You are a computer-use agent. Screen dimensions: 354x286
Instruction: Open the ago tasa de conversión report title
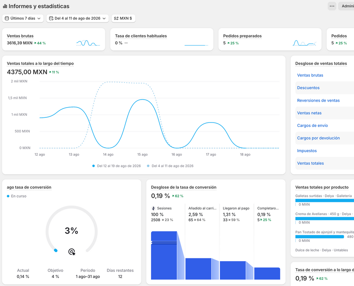tap(29, 187)
